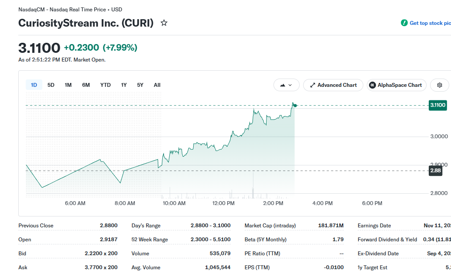Click the Ex-Dividend Date label
Viewport: 451px width, 278px height.
(378, 254)
